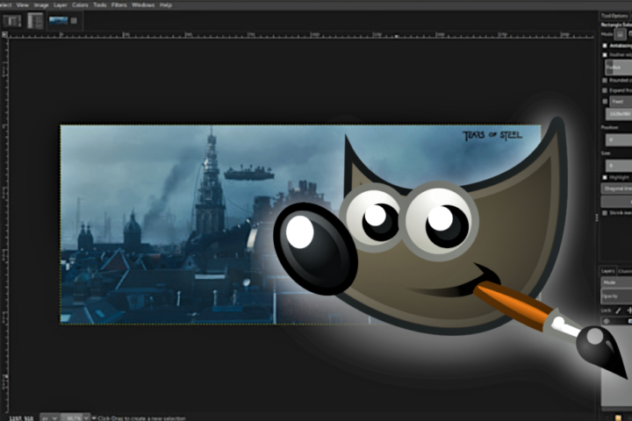Select the replace selection mode icon
This screenshot has height=421, width=632.
(620, 34)
